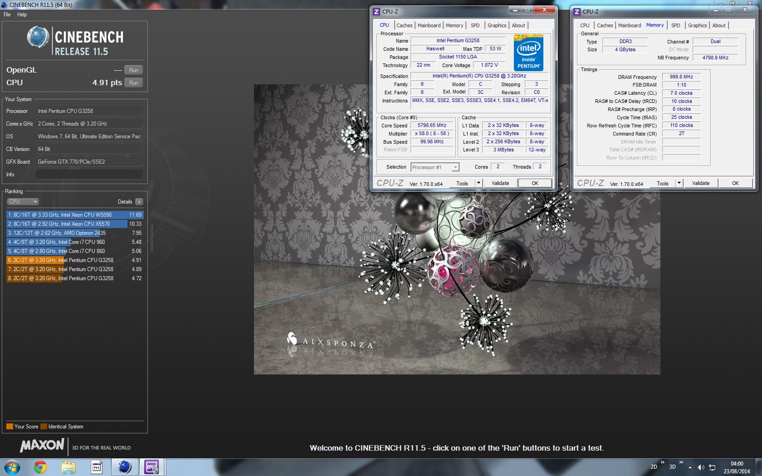The image size is (762, 476).
Task: Expand Tools dropdown arrow in right CPU-Z
Action: tap(679, 183)
